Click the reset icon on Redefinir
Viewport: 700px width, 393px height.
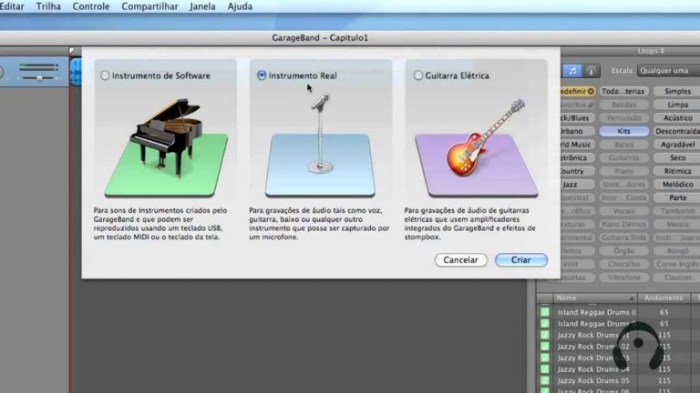coord(591,91)
